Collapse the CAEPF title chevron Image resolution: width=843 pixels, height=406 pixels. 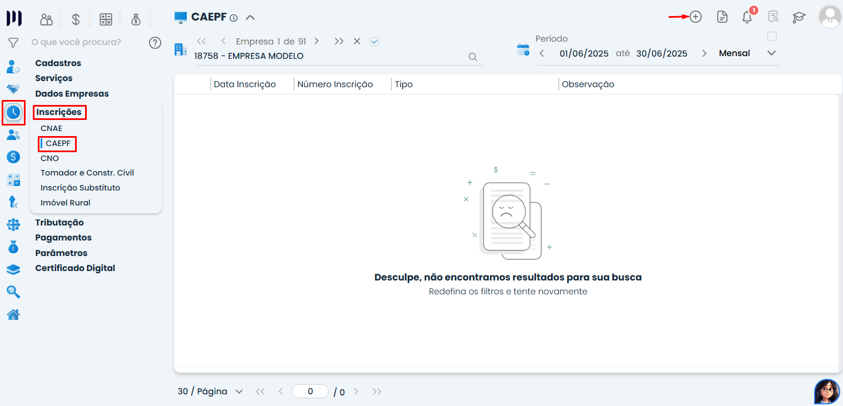[x=250, y=17]
